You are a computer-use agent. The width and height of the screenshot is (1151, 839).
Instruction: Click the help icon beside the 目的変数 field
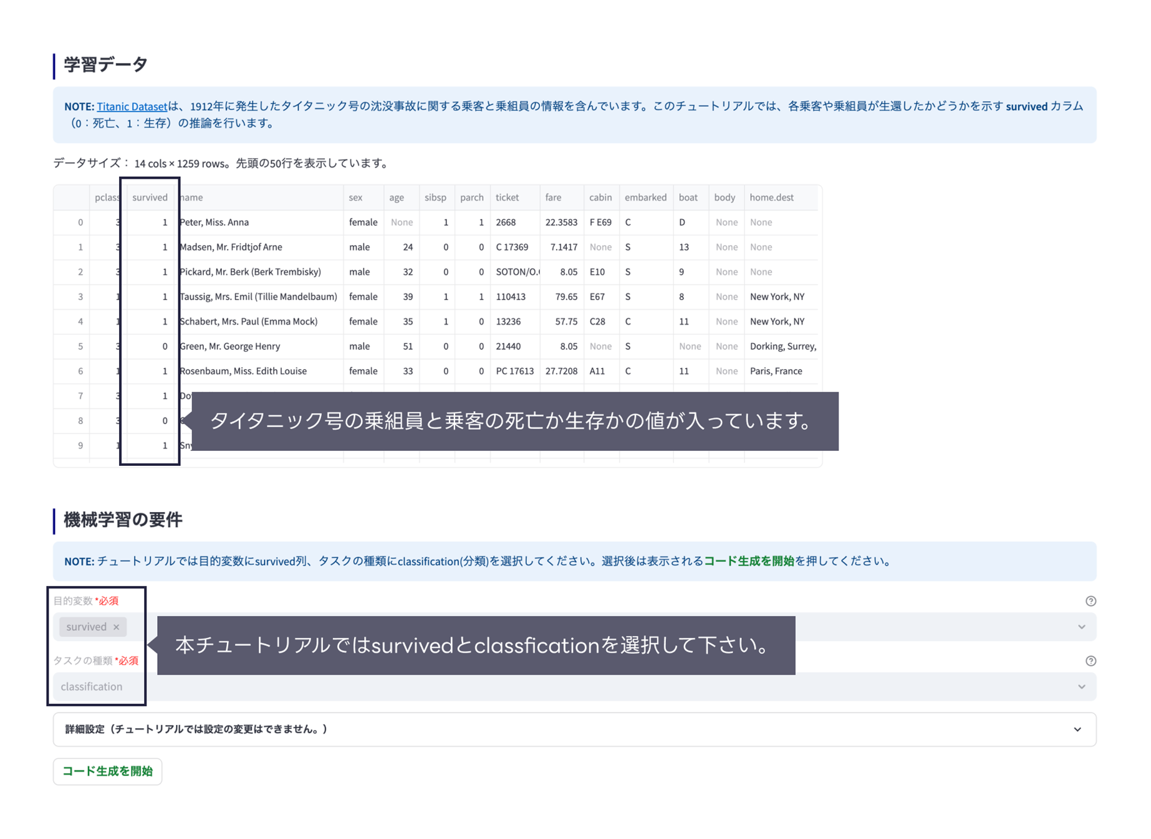(x=1091, y=601)
